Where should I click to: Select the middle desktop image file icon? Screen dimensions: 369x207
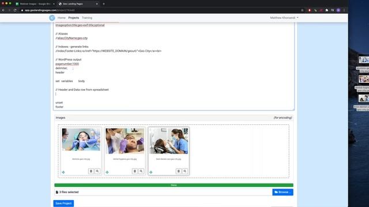click(x=364, y=79)
